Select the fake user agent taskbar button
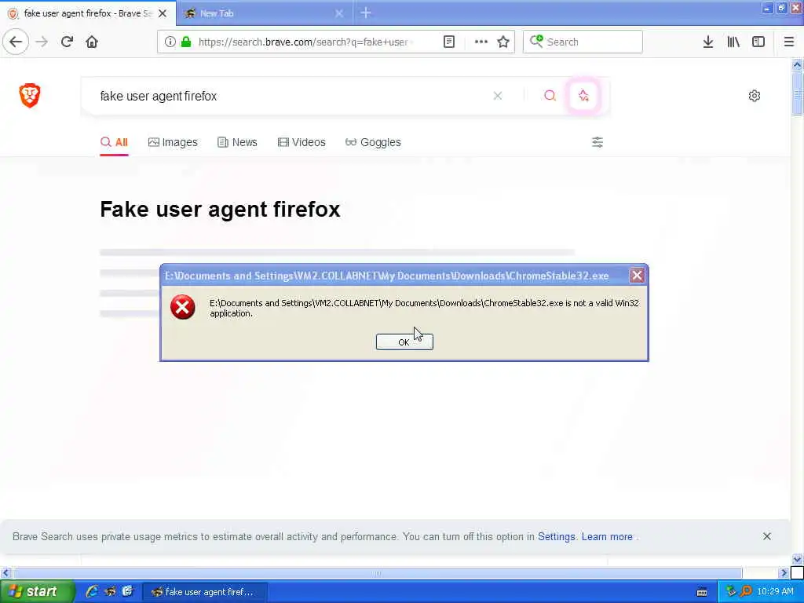 204,592
